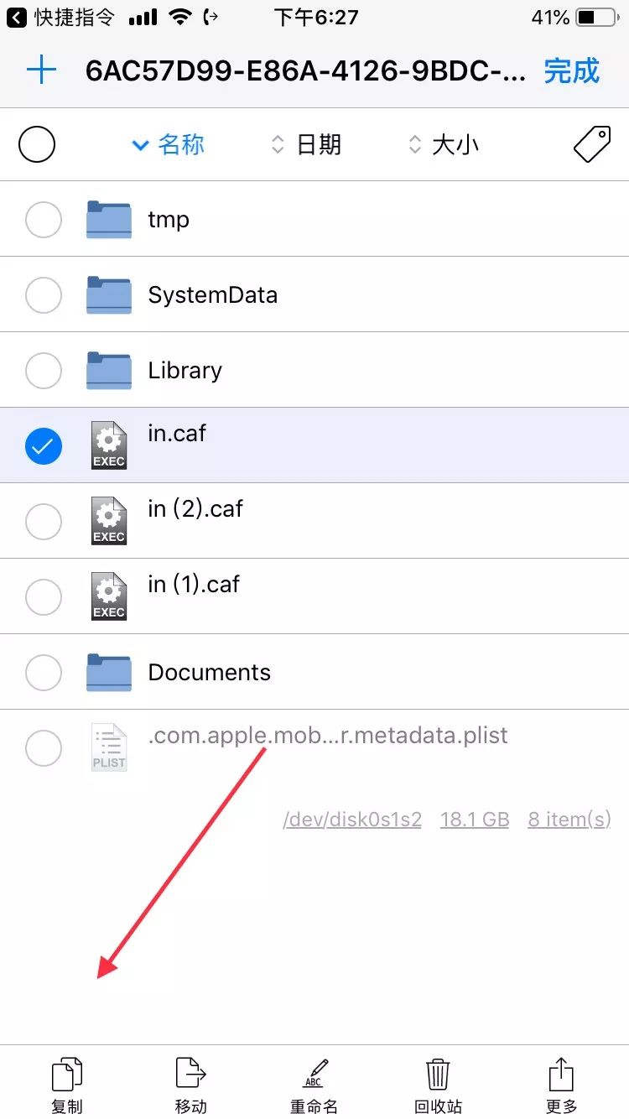Check the SystemData folder selection circle

pos(43,295)
